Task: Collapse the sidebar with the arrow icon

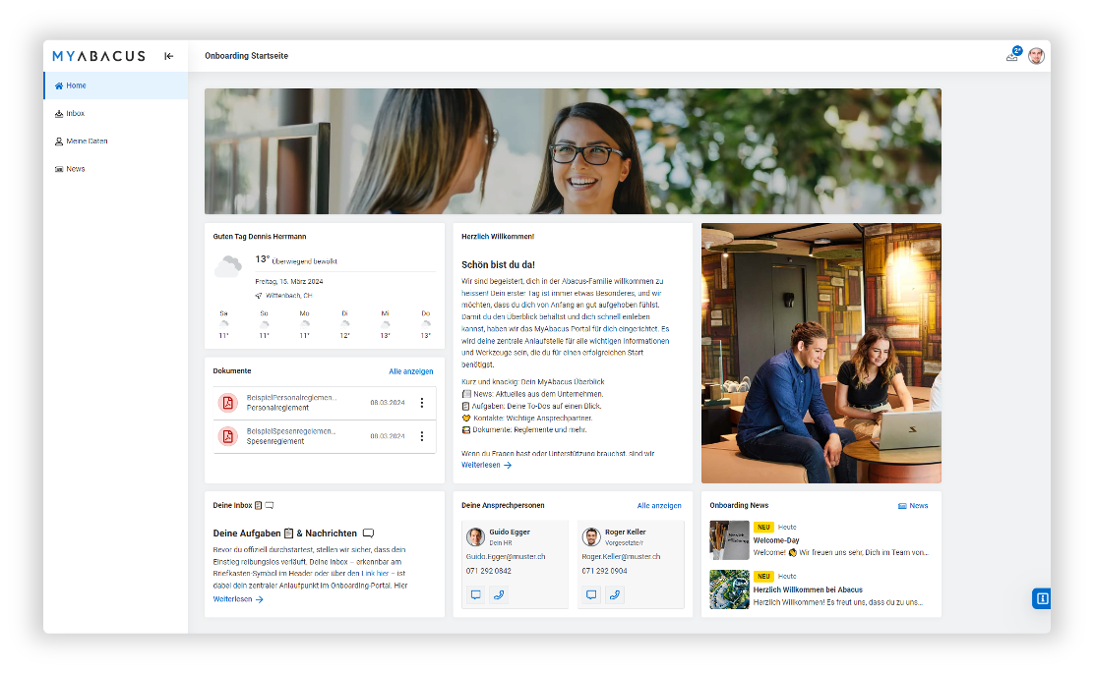Action: pos(169,56)
